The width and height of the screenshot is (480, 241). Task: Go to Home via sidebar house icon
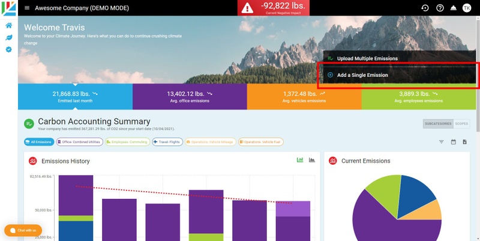[x=9, y=25]
